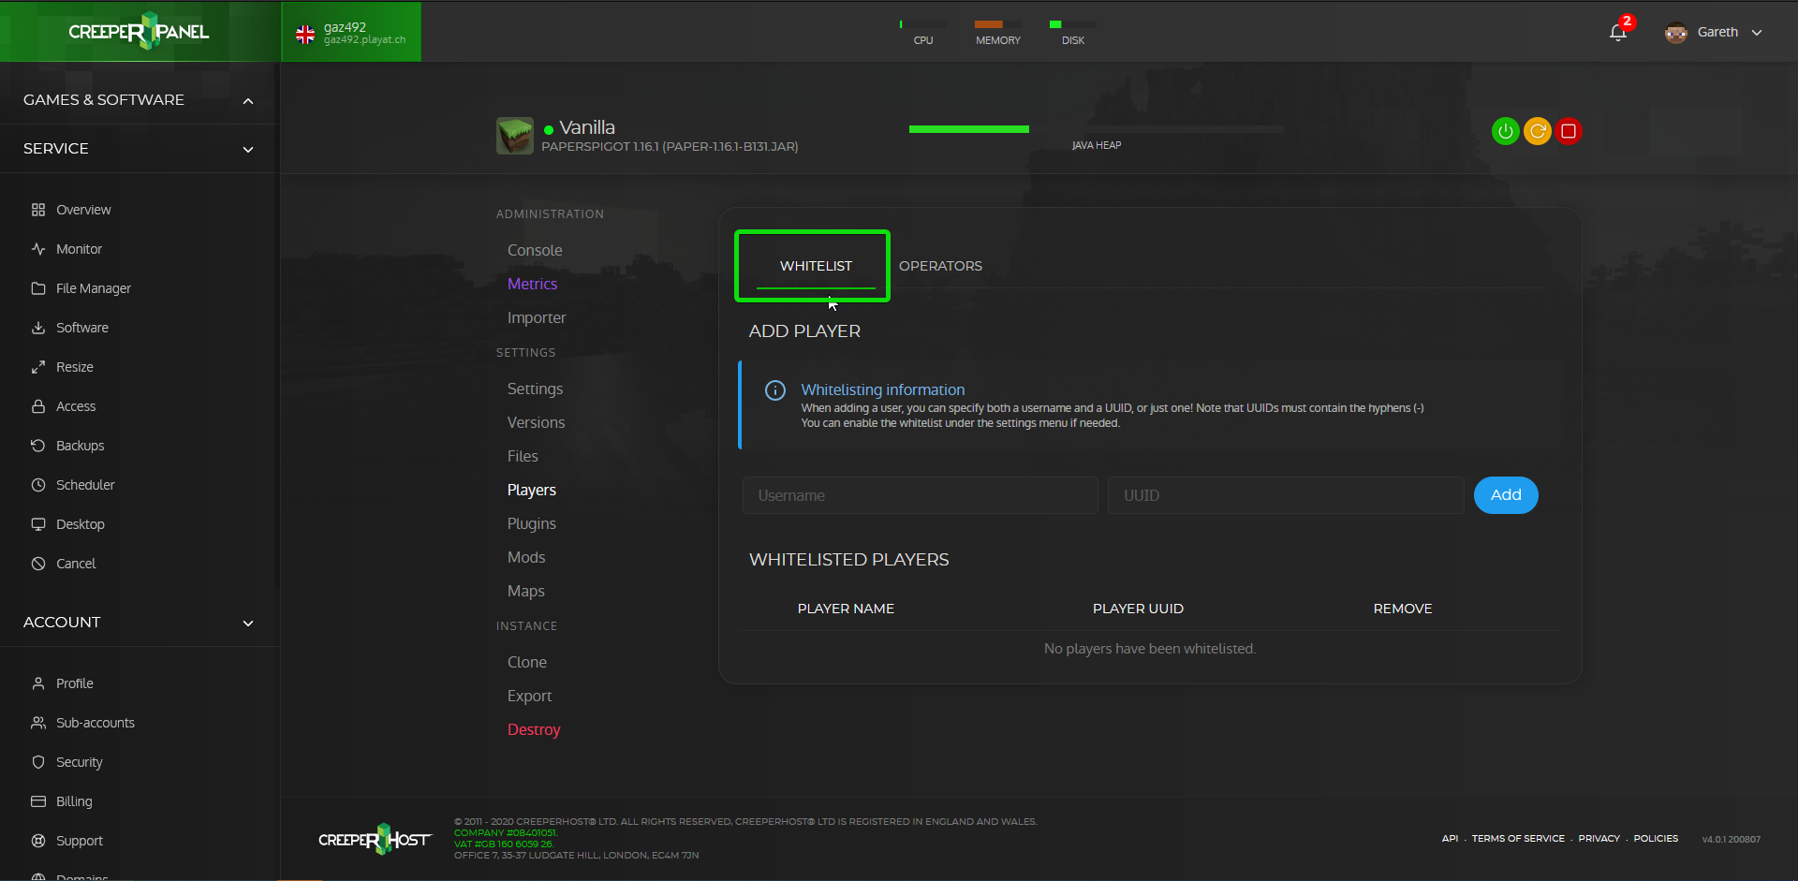The width and height of the screenshot is (1798, 881).
Task: Click the Overview grid icon
Action: pos(38,210)
